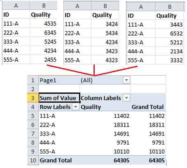The height and width of the screenshot is (168, 187).
Task: Select row header 10 of Grand Total row
Action: coord(33,160)
